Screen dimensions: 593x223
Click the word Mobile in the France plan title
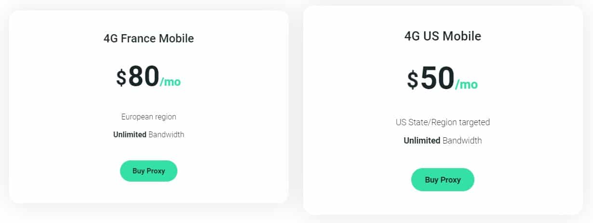[x=178, y=39]
